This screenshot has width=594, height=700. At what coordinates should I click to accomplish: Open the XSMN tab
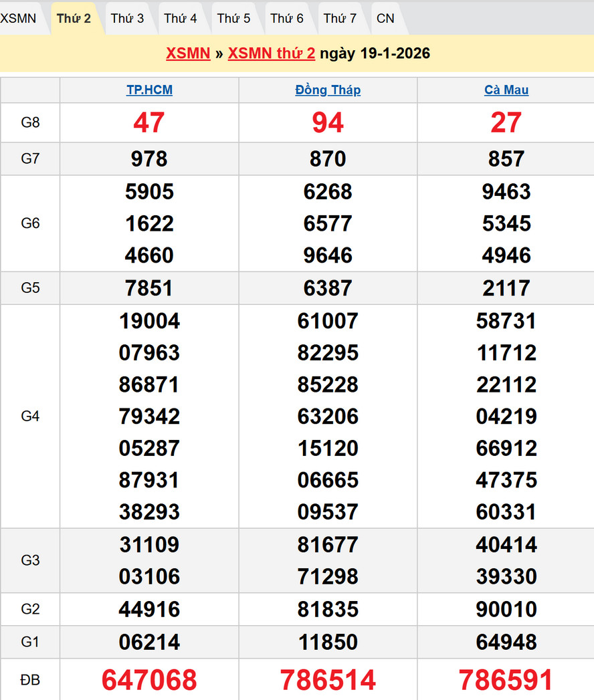[x=19, y=18]
